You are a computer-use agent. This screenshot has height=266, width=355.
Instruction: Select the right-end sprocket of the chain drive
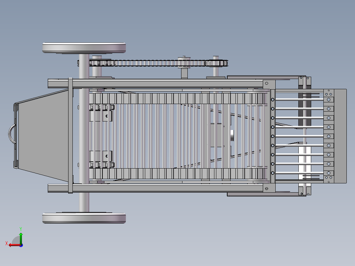pos(216,63)
